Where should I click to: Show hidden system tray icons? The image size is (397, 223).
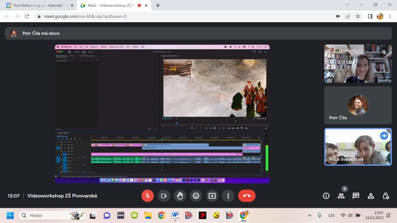point(310,216)
